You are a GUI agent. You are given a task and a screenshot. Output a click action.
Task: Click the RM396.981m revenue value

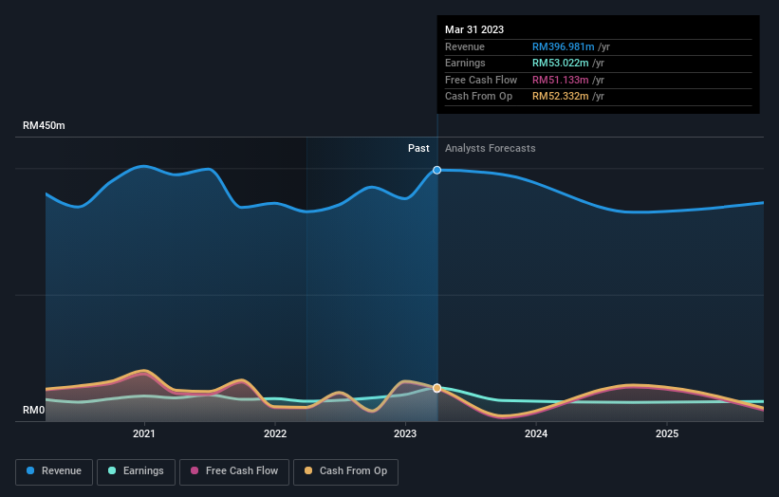coord(564,46)
